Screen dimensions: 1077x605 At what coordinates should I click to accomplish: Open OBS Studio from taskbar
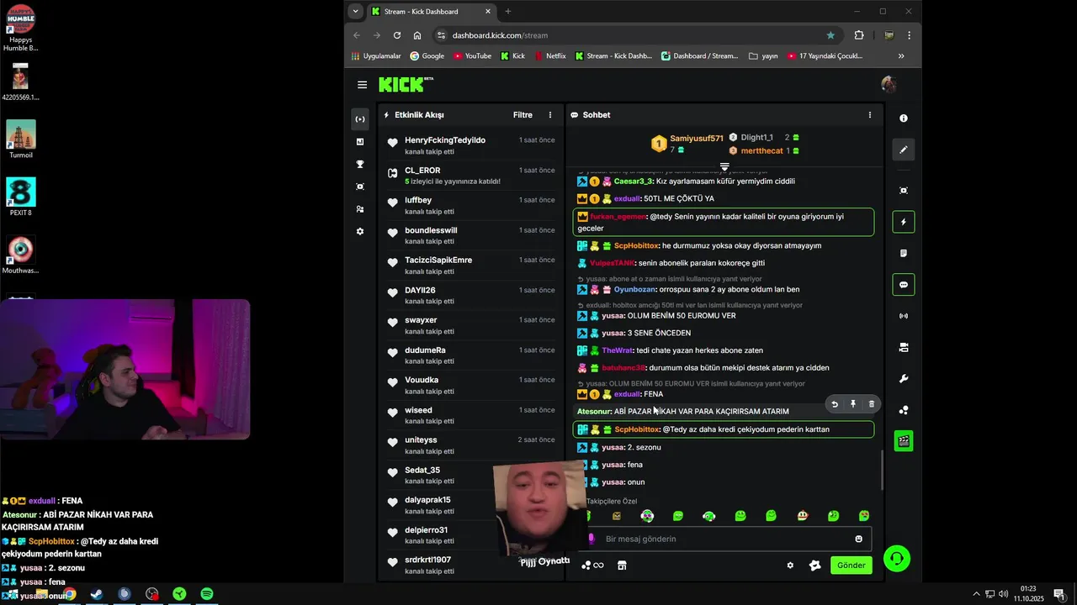(x=152, y=594)
